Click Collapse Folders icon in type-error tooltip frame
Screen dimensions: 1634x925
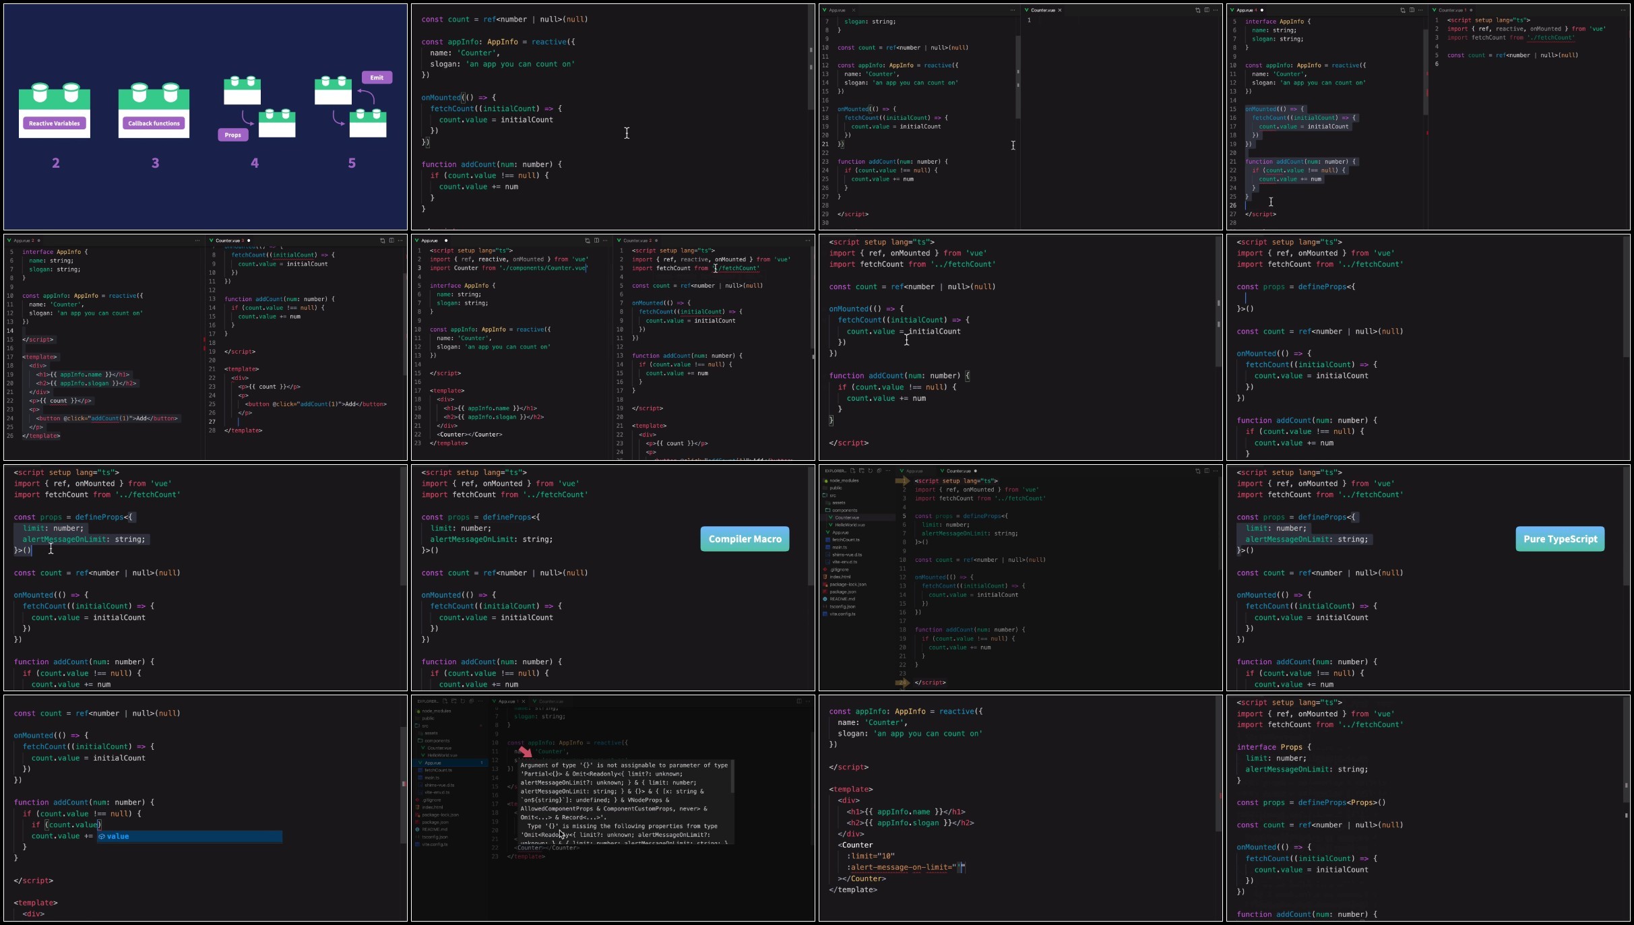[471, 701]
